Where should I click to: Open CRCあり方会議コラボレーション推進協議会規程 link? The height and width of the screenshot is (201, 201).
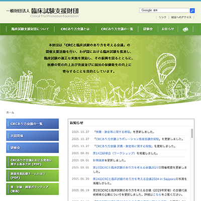127,139
